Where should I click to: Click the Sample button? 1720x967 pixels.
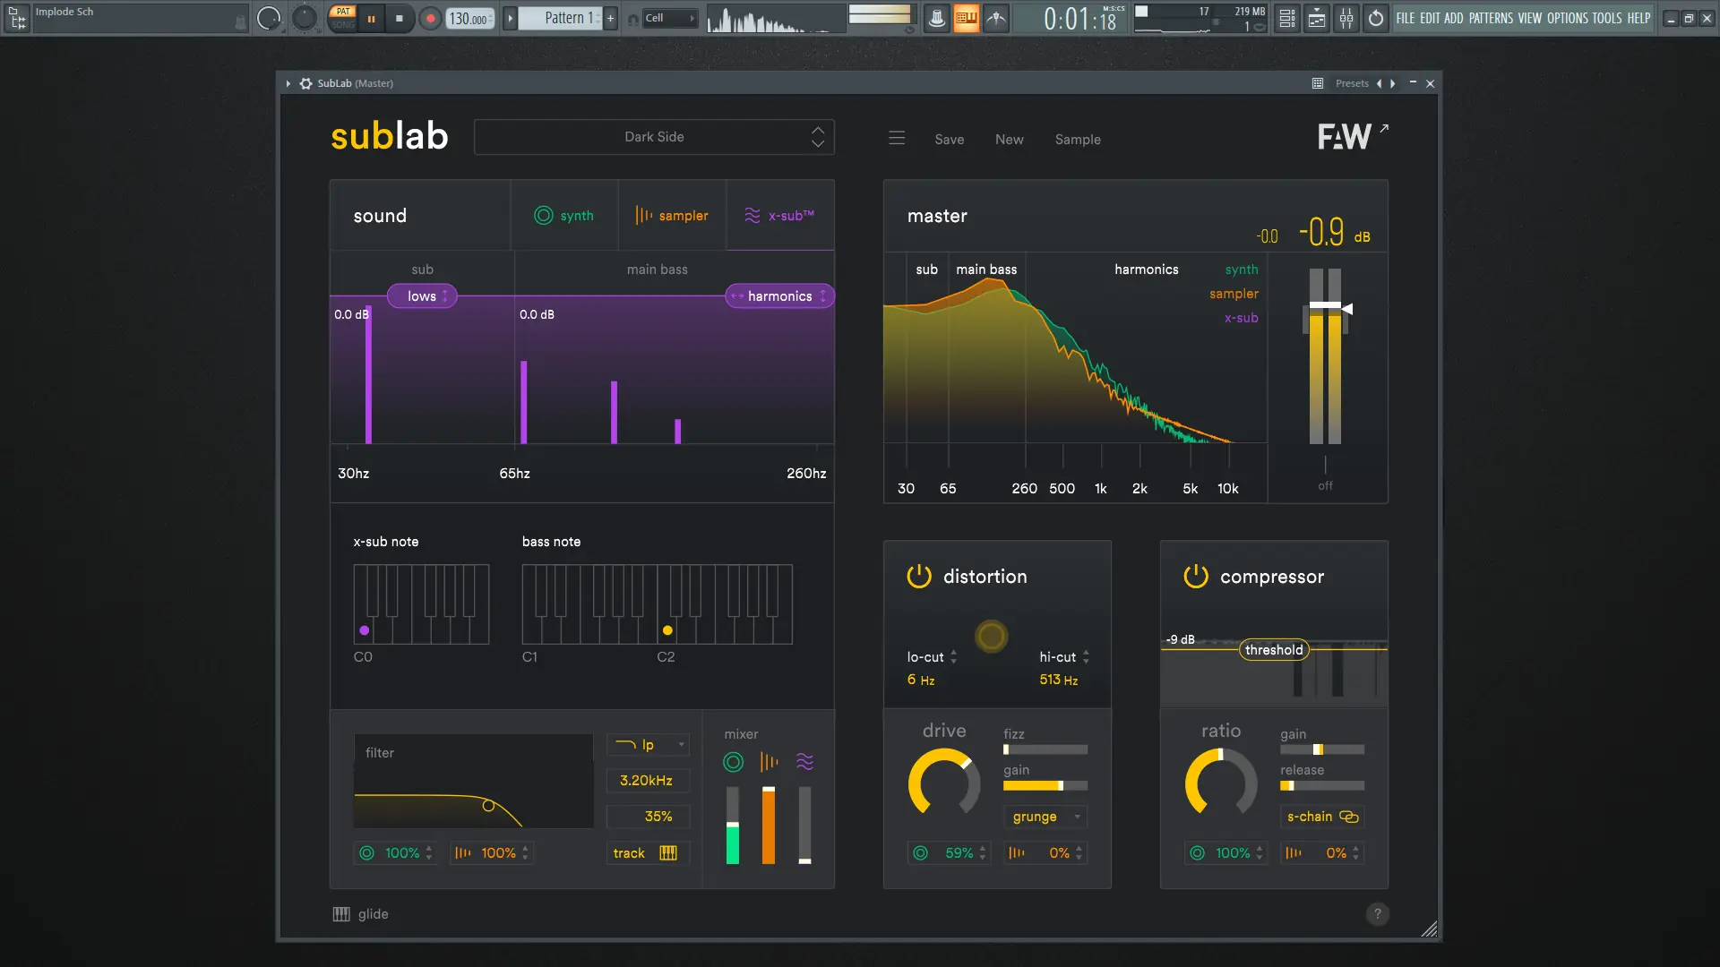[x=1077, y=140]
